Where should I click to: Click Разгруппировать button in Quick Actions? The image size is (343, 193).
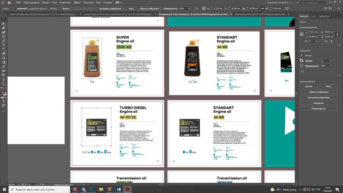click(319, 109)
